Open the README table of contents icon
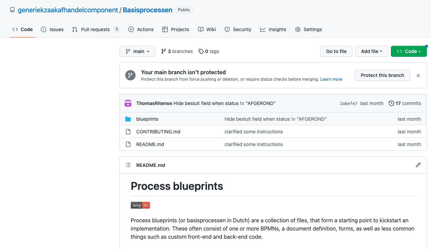Screen dimensions: 431x249 tap(128, 165)
